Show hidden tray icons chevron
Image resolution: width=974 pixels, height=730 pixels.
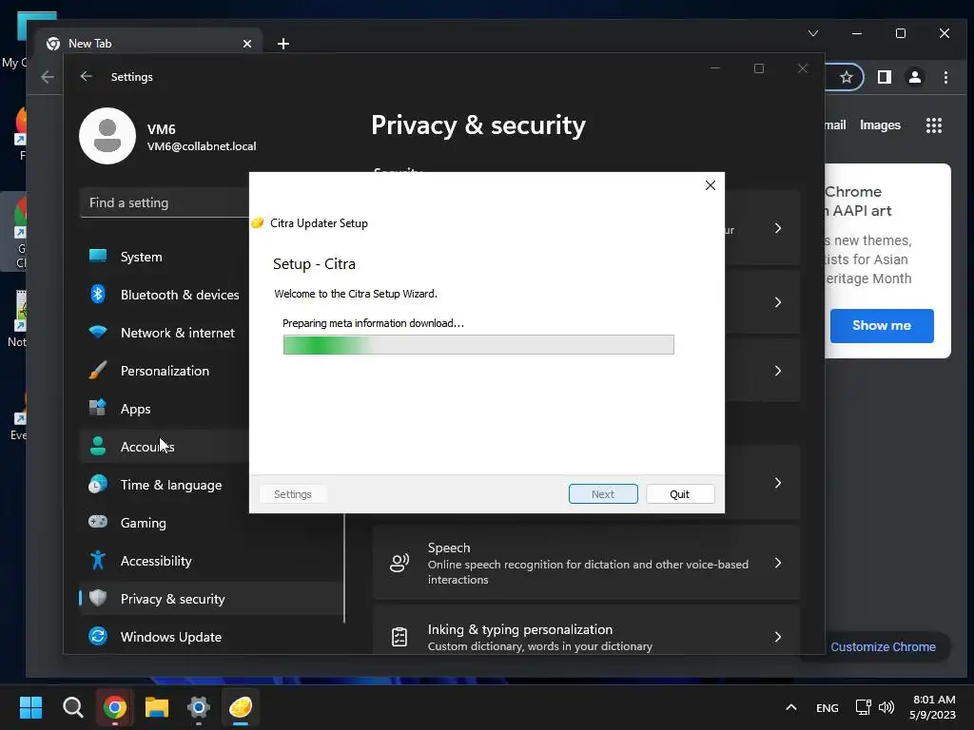point(790,707)
